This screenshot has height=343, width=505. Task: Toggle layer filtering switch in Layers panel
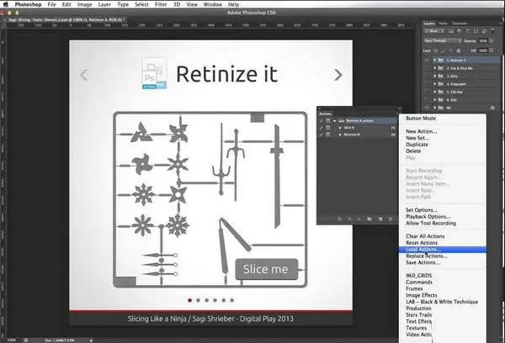point(492,31)
